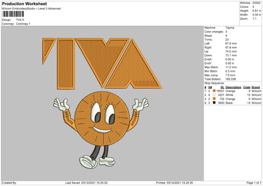The height and width of the screenshot is (186, 263).
Task: Click Max Stitch value '11.2 mm'
Action: coord(231,67)
